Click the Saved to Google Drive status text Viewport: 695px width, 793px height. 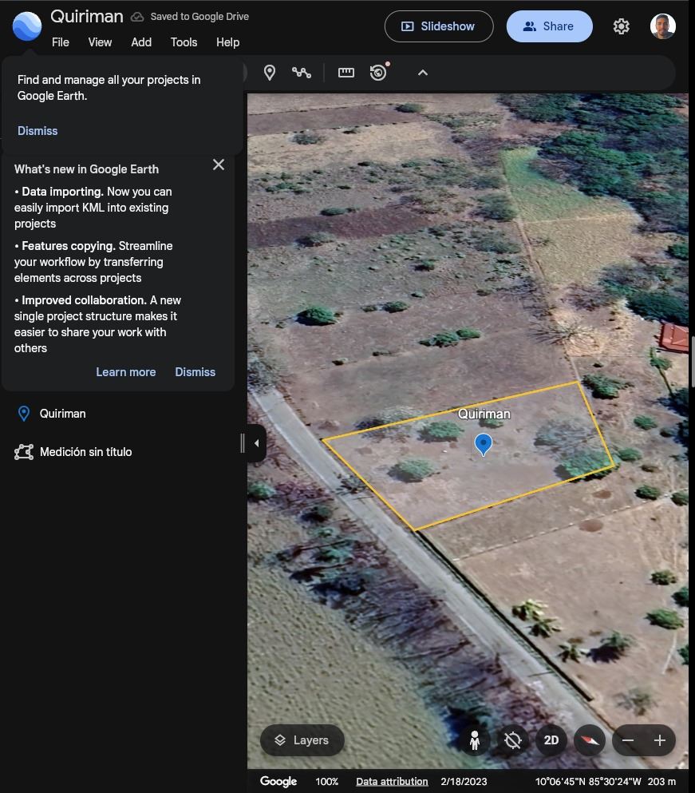tap(199, 17)
